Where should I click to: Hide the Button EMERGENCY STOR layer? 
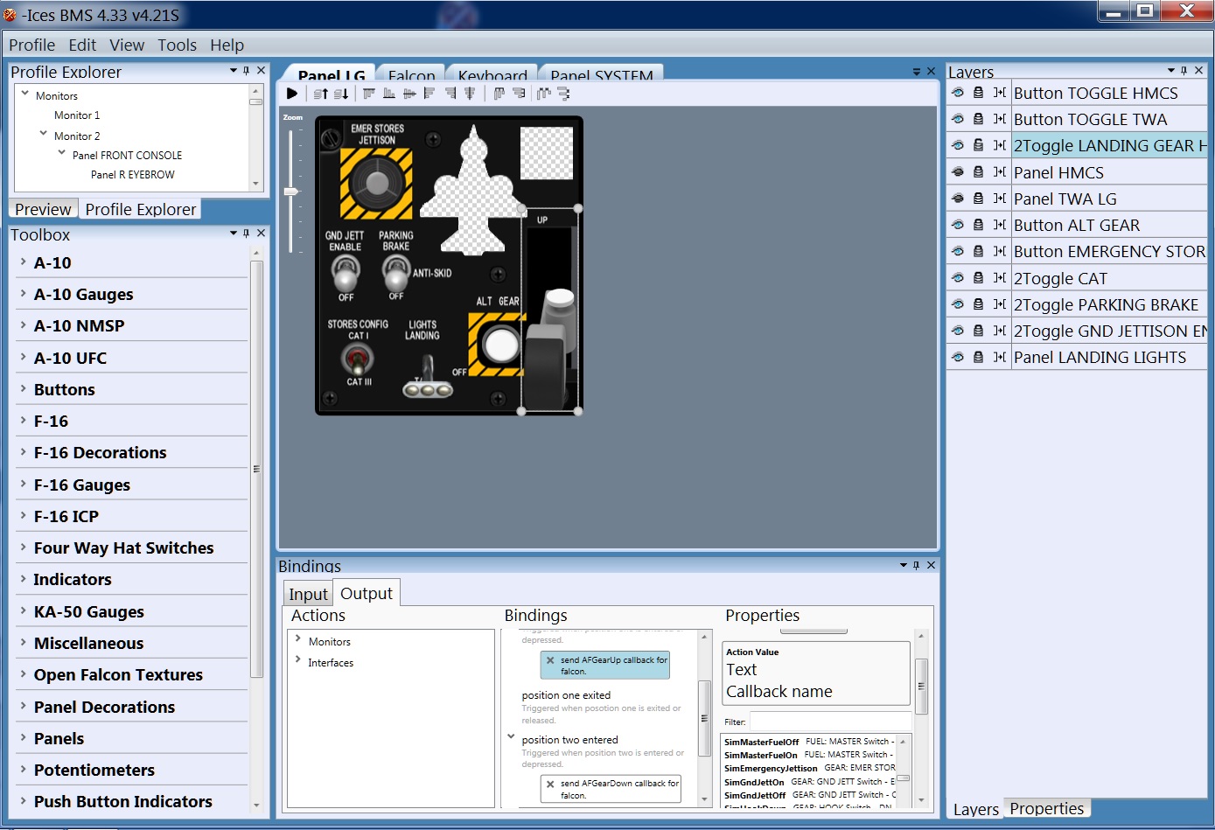[x=958, y=251]
